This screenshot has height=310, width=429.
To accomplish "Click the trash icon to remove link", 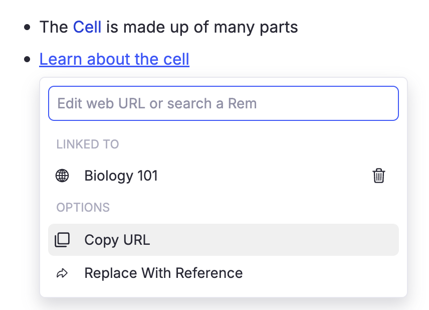I will tap(379, 176).
